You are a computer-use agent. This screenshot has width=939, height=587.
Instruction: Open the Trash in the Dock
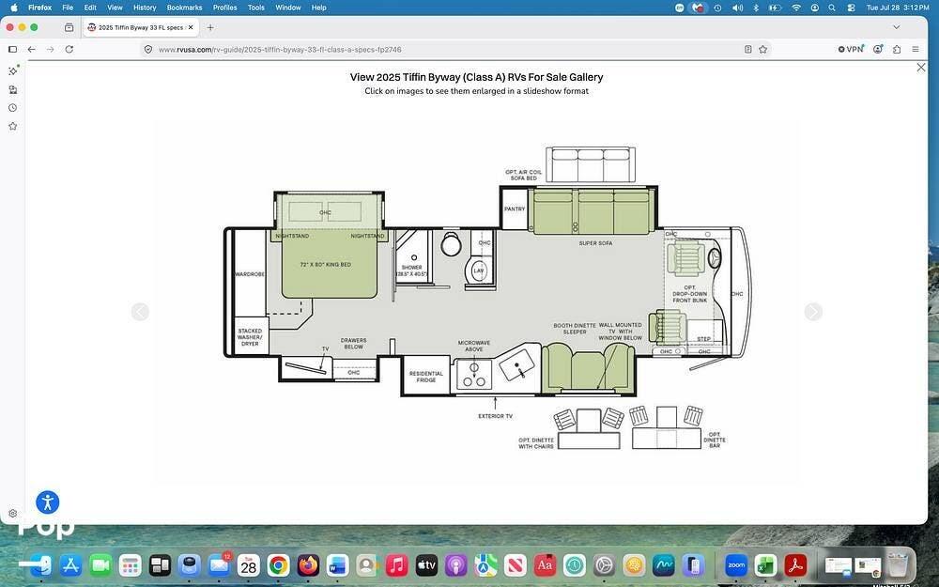click(x=897, y=565)
